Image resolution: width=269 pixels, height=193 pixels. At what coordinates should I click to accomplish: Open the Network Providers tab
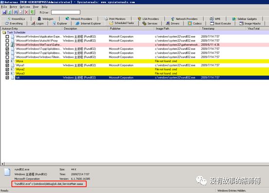click(184, 19)
